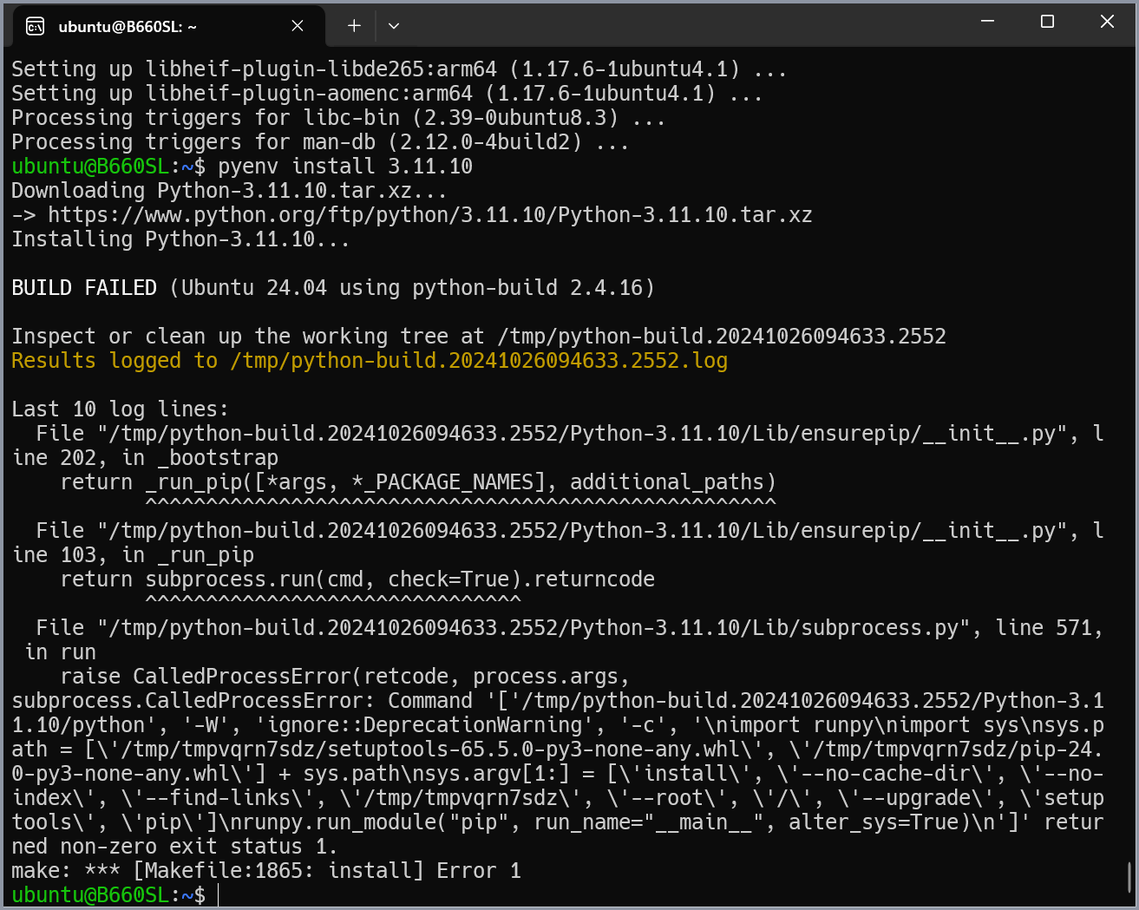Viewport: 1139px width, 910px height.
Task: Click 'pyenv install 3.11.10' command text
Action: [345, 167]
